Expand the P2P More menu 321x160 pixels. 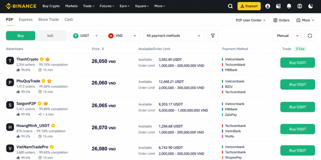coord(305,20)
